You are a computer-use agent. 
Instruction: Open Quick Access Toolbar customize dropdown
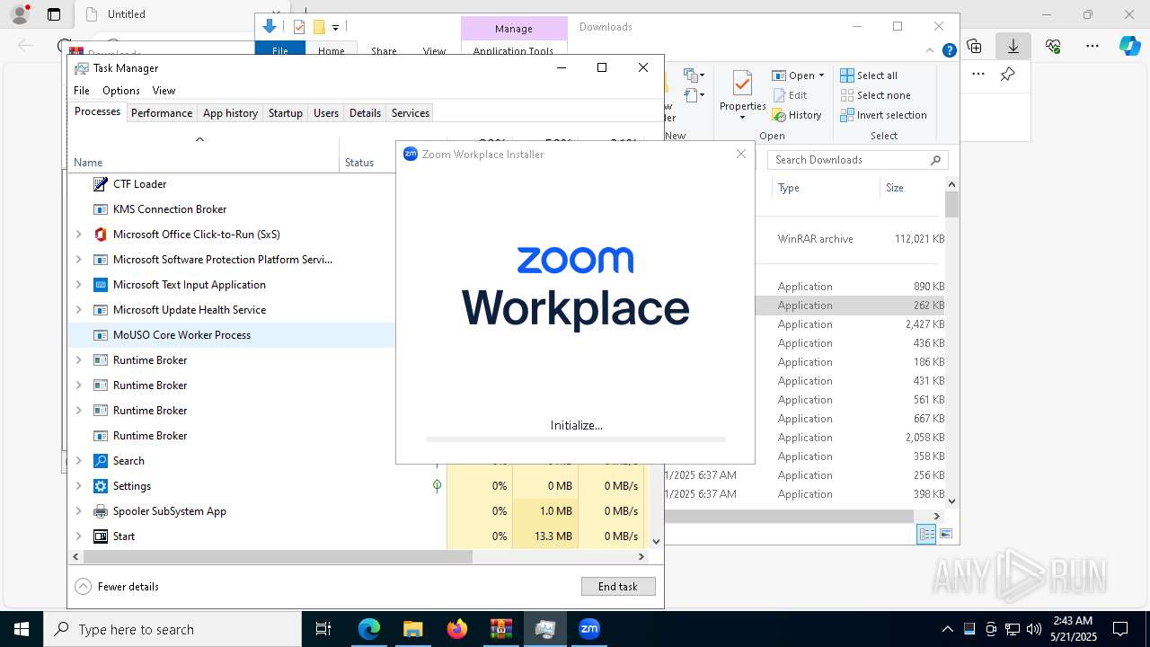click(335, 27)
